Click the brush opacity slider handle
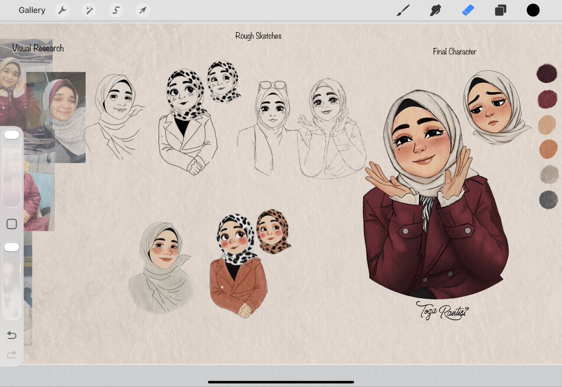Screen dimensions: 562x387 coord(11,247)
